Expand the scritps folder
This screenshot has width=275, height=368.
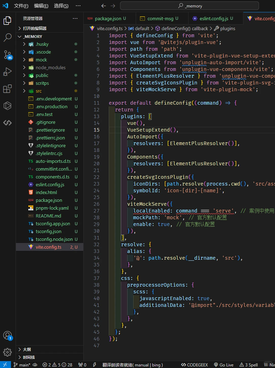[50, 83]
